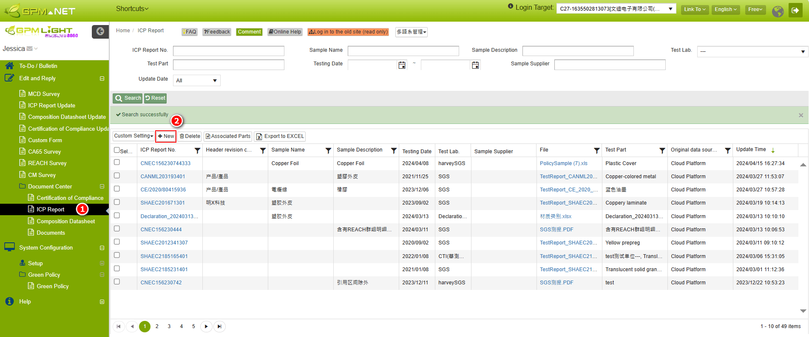Check the row CNEC156230742
This screenshot has width=809, height=337.
117,281
